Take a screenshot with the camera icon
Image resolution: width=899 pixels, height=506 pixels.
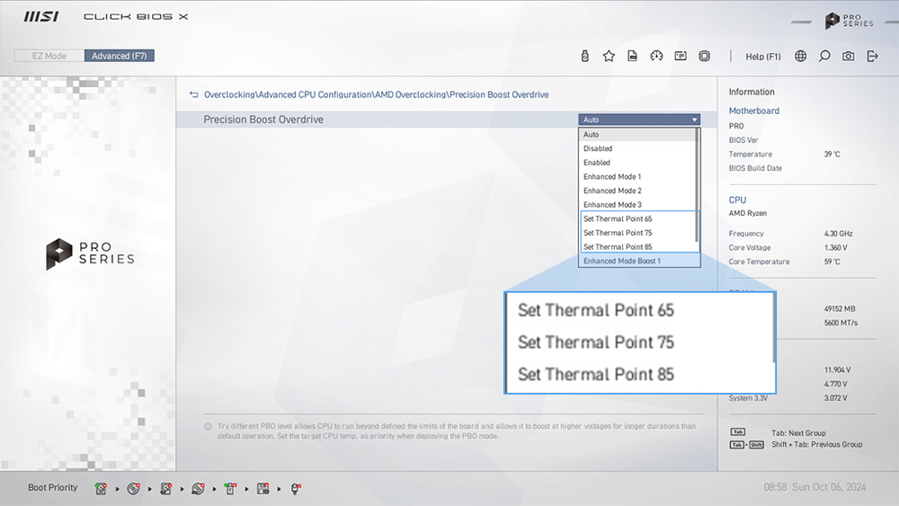(x=848, y=56)
